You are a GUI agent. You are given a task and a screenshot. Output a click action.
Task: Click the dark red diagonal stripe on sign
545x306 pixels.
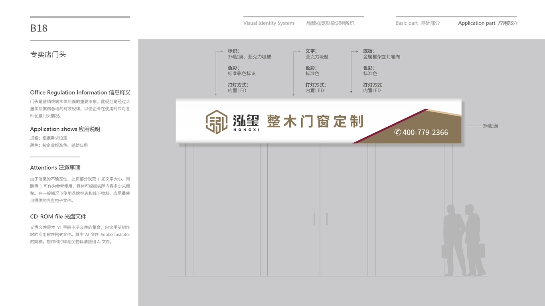pos(390,126)
